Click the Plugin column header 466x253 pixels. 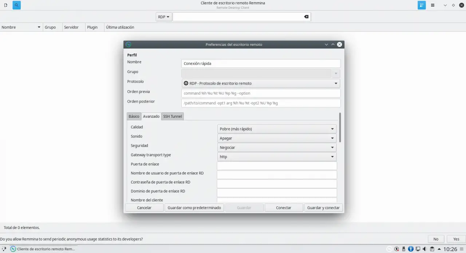click(x=94, y=27)
